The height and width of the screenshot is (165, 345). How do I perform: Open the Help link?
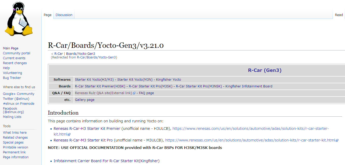[x=6, y=68]
